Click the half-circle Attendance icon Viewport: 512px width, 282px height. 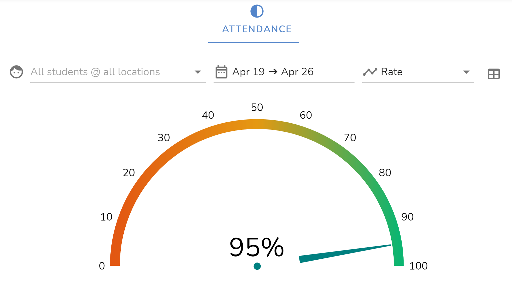pyautogui.click(x=257, y=11)
